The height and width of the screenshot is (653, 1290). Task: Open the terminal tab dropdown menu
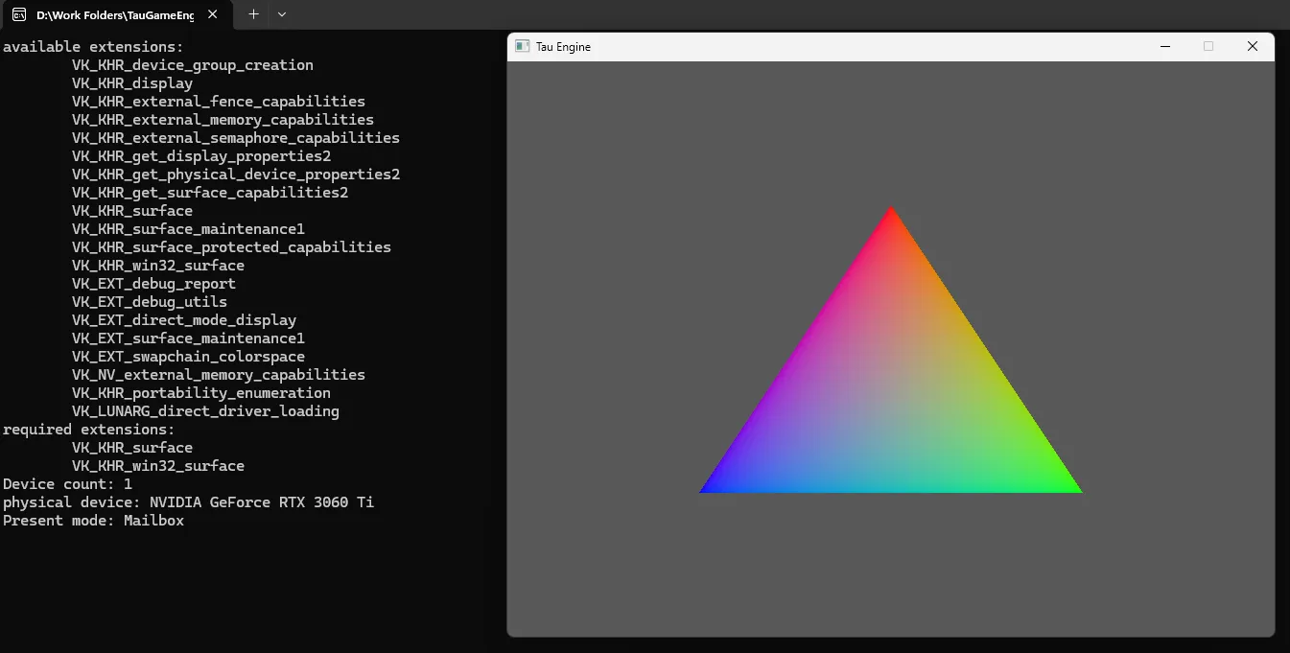click(281, 14)
